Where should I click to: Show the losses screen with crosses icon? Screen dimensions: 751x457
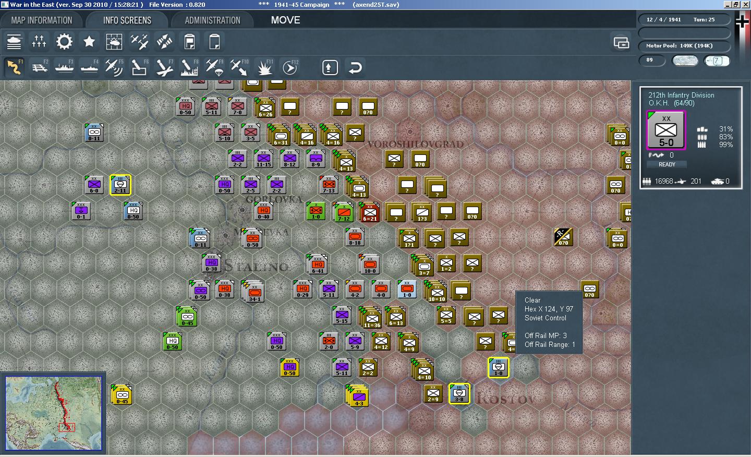coord(39,41)
